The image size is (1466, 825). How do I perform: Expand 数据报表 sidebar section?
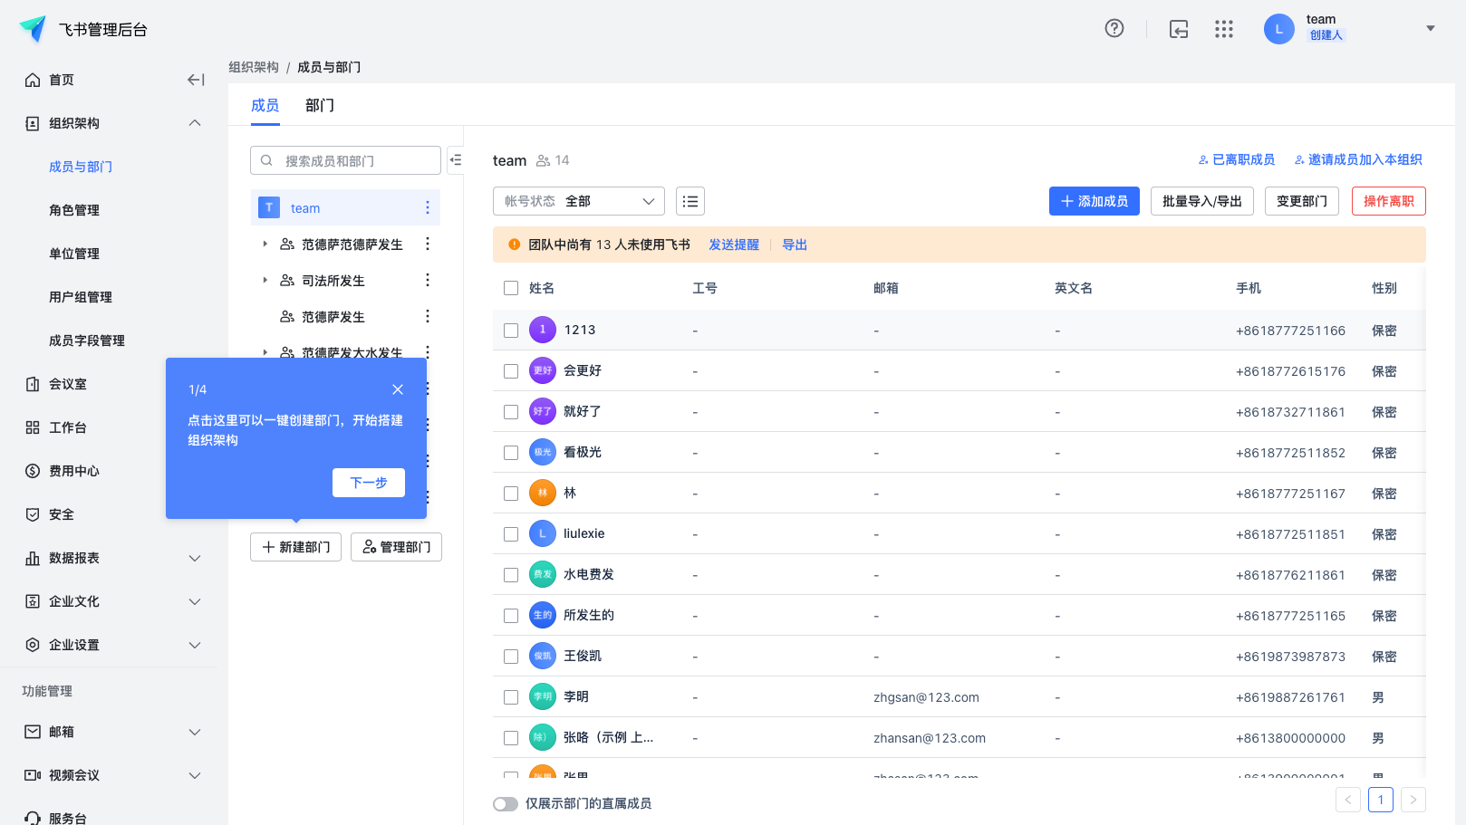point(195,558)
